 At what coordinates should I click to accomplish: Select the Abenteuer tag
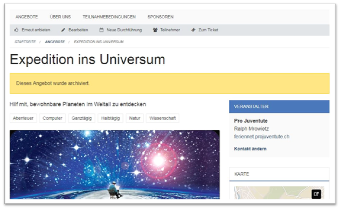pos(23,118)
